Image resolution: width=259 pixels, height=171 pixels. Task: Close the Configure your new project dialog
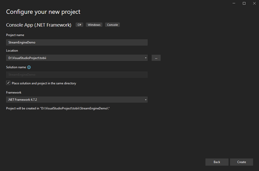(253, 3)
